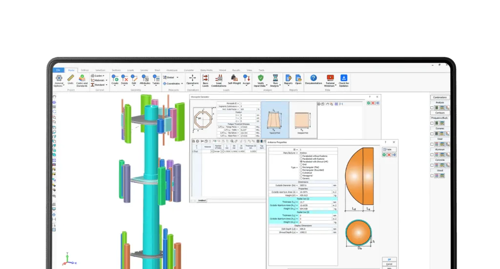Viewport: 500px width, 269px height.
Task: Switch to the Loads ribbon tab
Action: click(131, 70)
